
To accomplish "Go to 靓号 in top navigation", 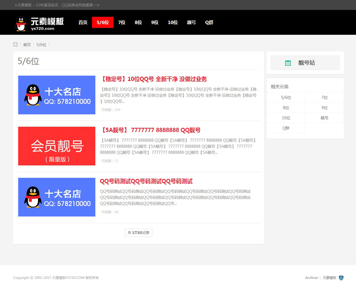I will pos(191,22).
